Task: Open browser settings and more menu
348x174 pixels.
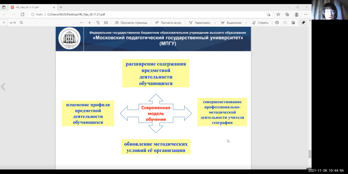Action: pos(306,14)
